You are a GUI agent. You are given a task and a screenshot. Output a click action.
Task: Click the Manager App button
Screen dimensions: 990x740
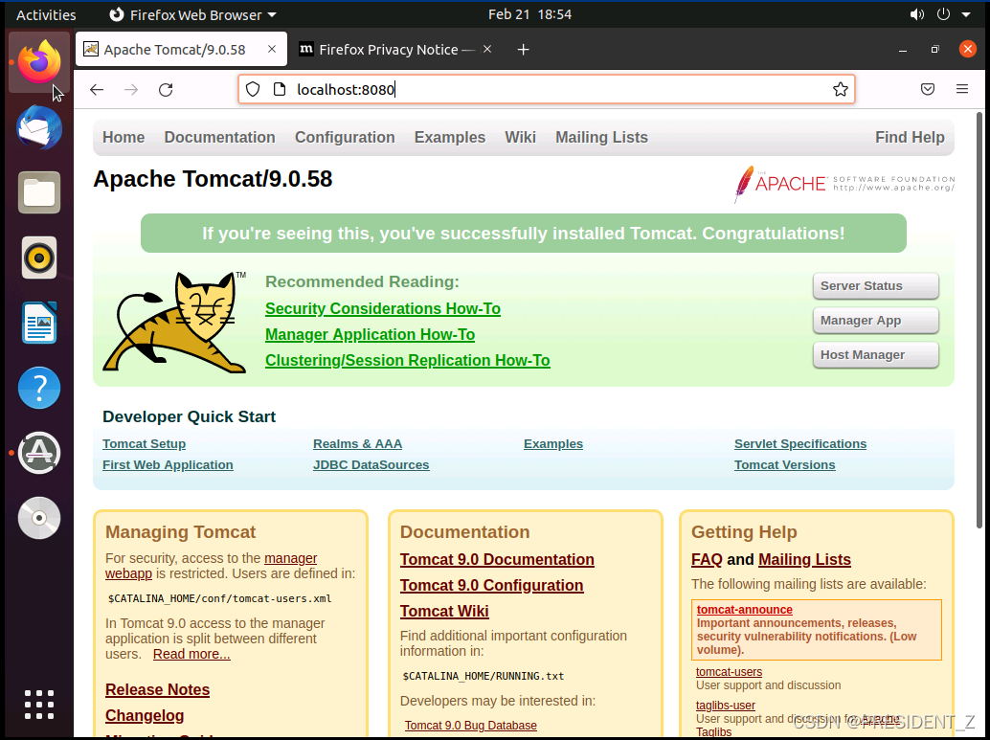click(x=876, y=321)
